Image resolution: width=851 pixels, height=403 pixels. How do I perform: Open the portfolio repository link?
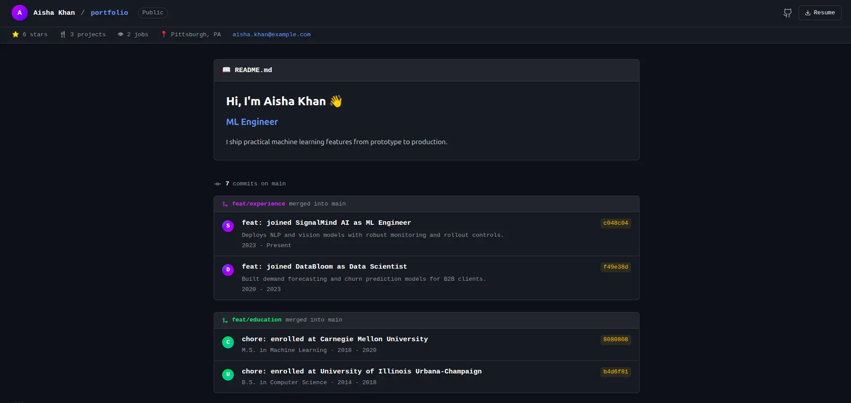[109, 13]
